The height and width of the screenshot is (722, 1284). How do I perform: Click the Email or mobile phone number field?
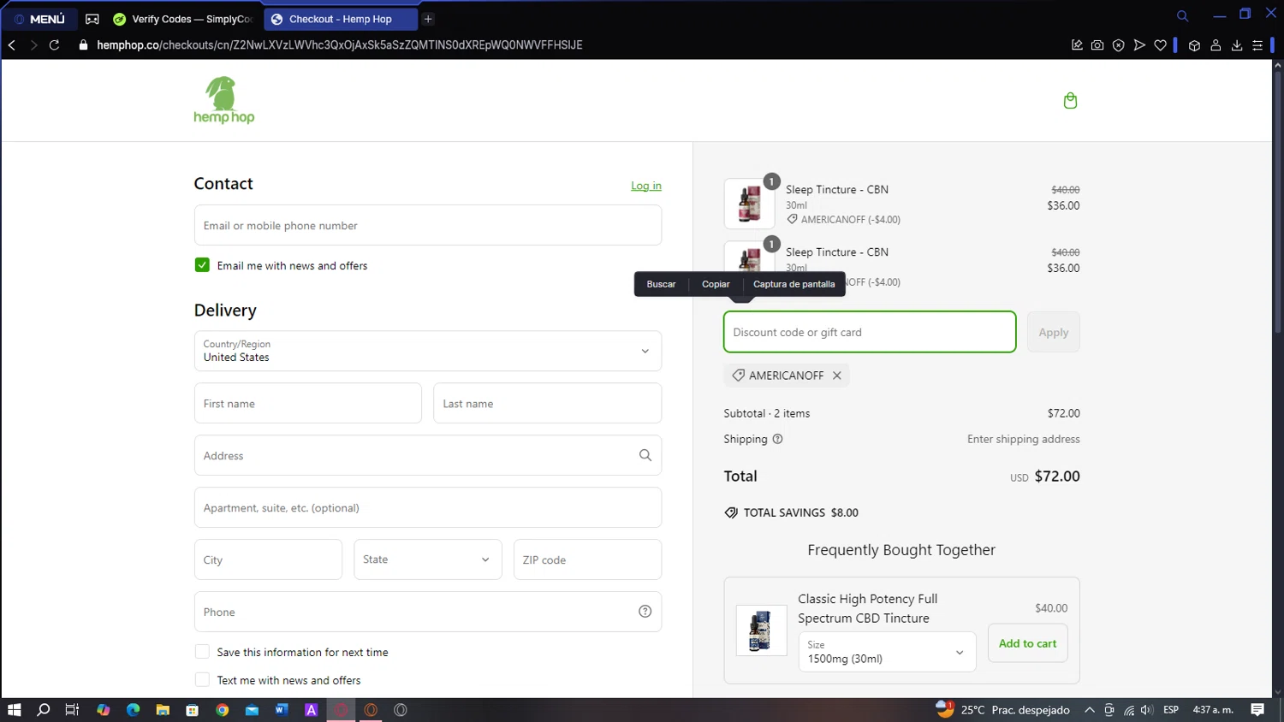click(x=428, y=225)
